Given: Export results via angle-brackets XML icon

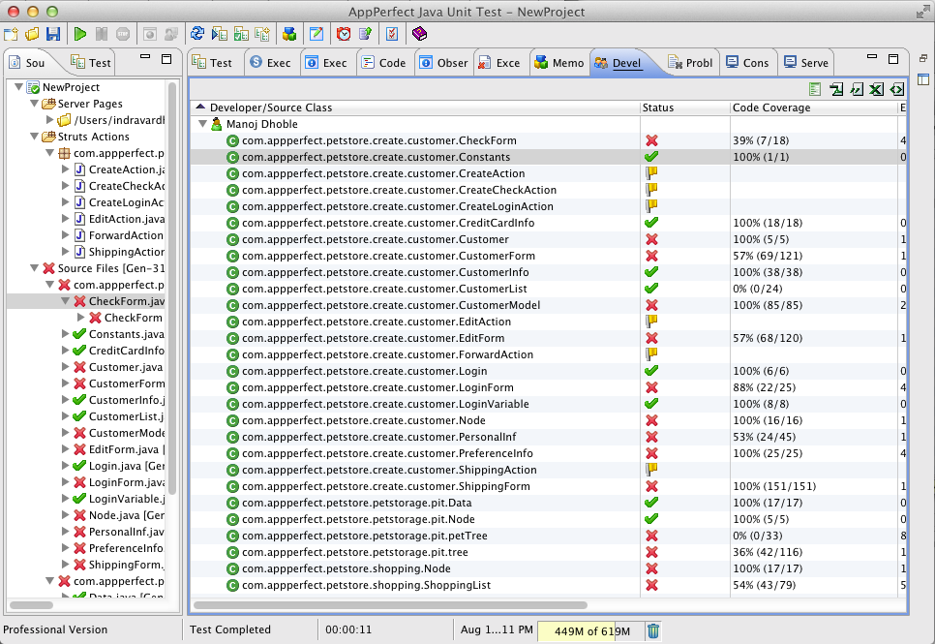Looking at the screenshot, I should tap(897, 89).
